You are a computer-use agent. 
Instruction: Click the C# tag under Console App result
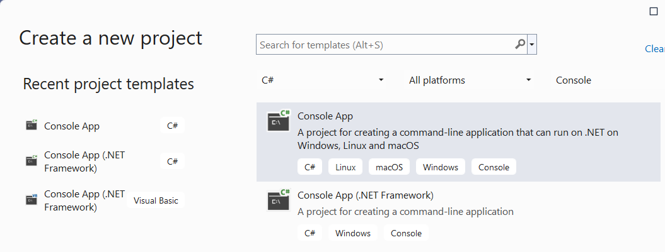click(x=309, y=167)
